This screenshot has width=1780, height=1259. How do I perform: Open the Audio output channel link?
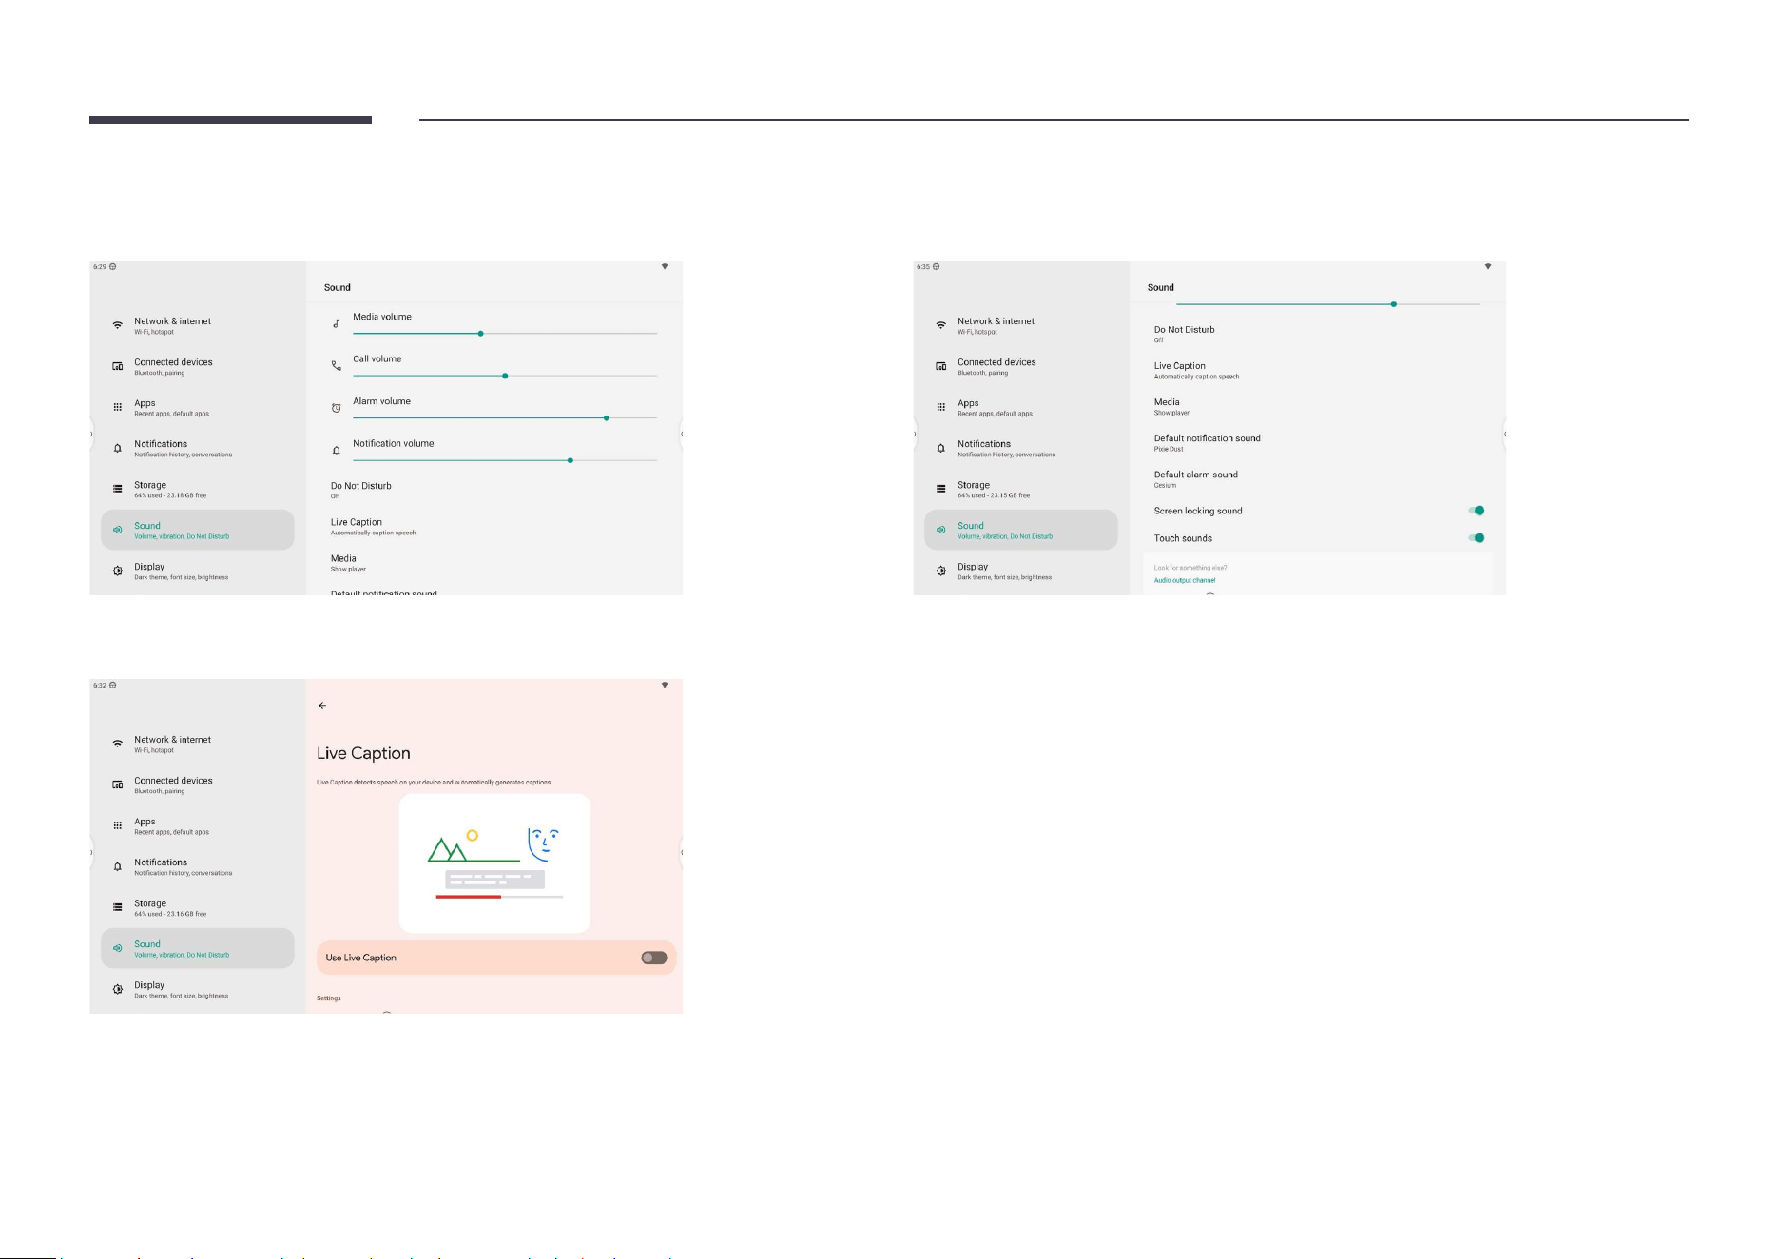1184,580
